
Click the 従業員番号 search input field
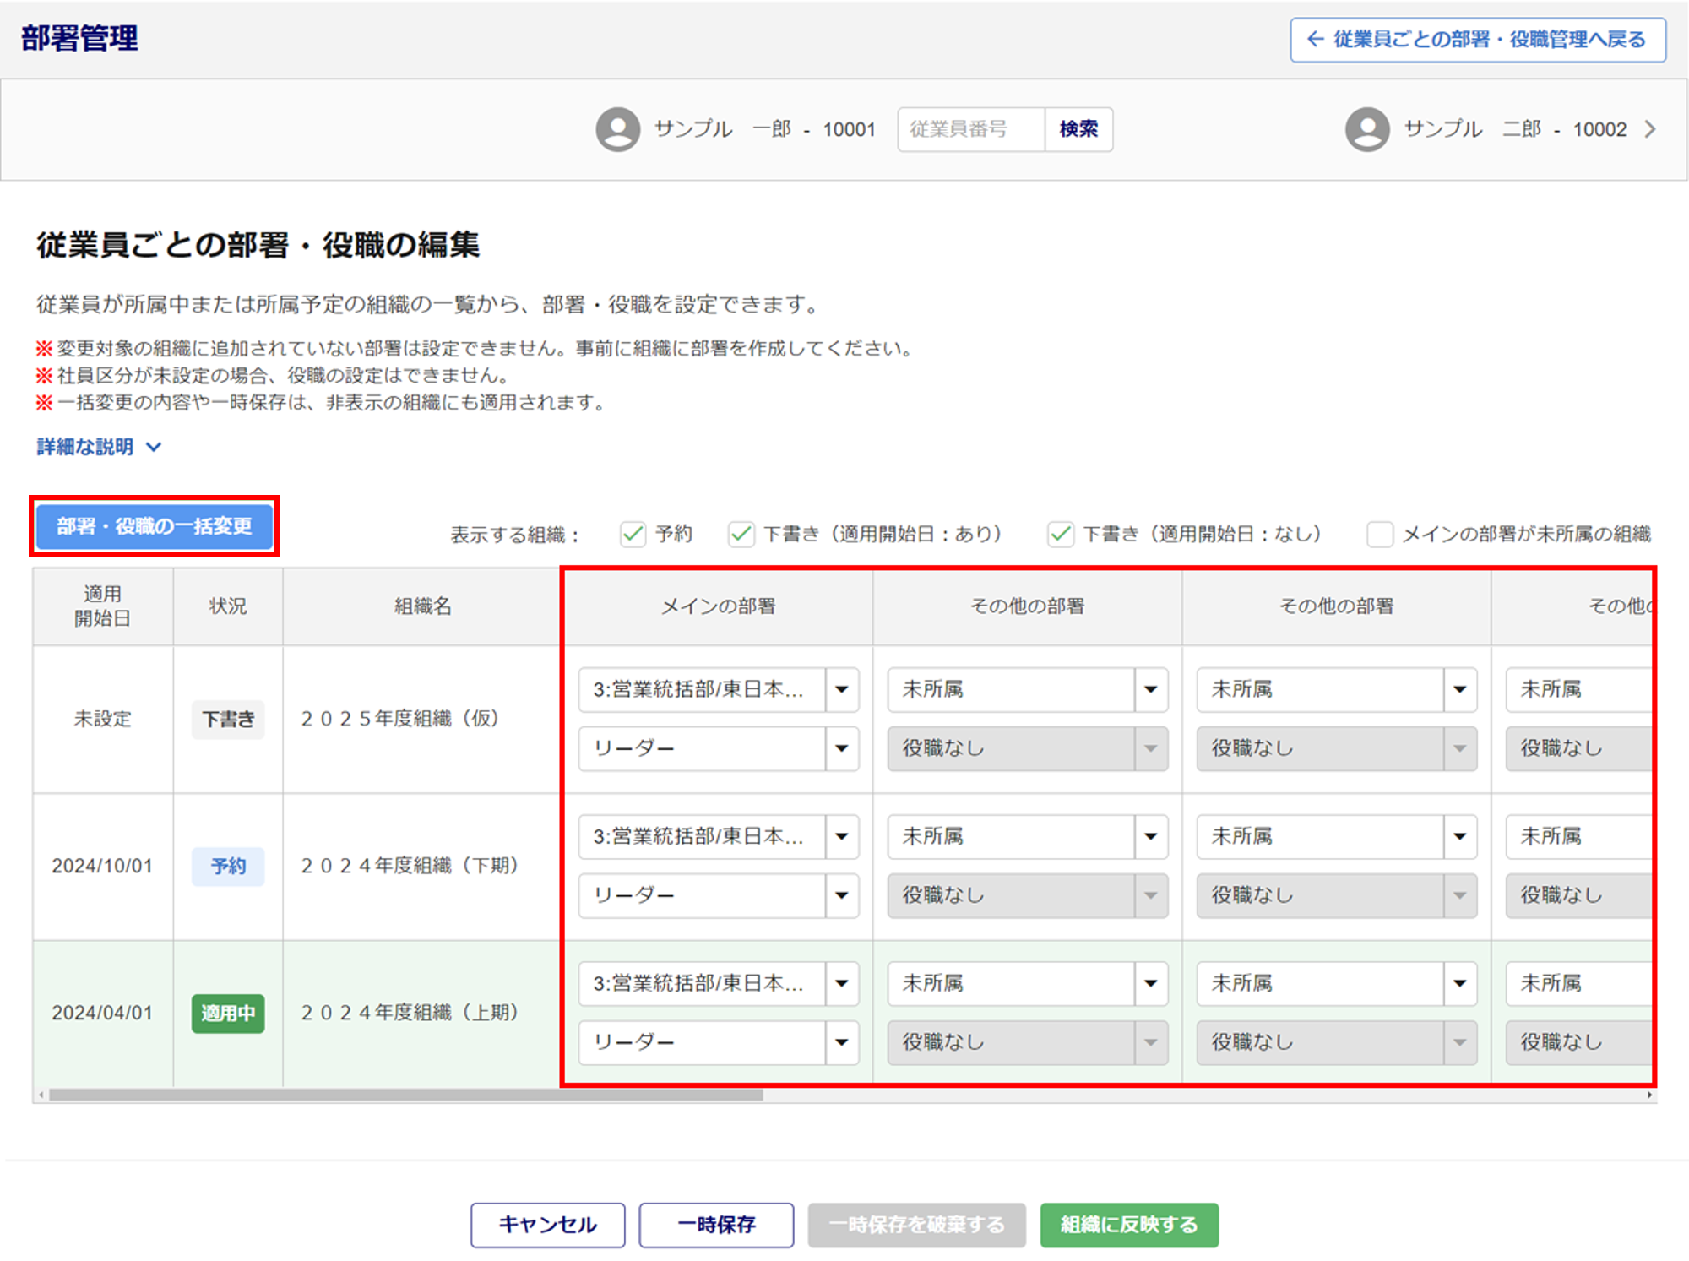point(970,129)
